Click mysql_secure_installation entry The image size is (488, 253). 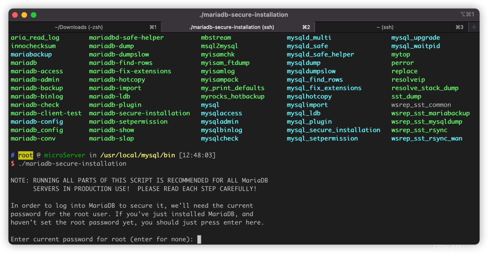[x=333, y=130]
